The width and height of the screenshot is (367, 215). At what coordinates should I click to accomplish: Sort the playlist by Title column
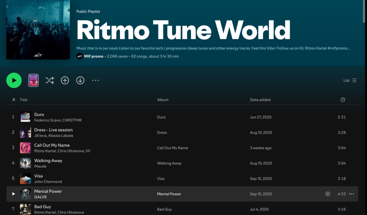tap(23, 100)
